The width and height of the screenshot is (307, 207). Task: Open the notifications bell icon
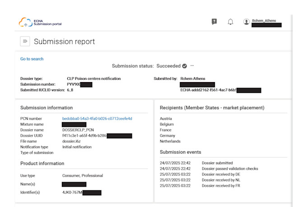230,22
